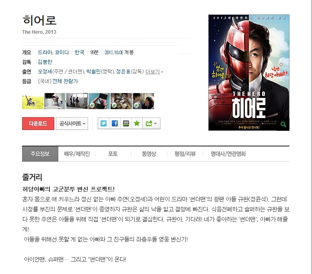312x274 pixels.
Task: Expand the cast list with 더보기
Action: [153, 72]
